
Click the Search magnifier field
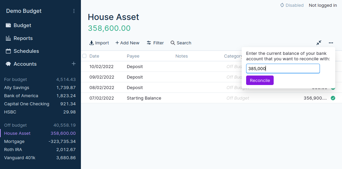pyautogui.click(x=181, y=43)
